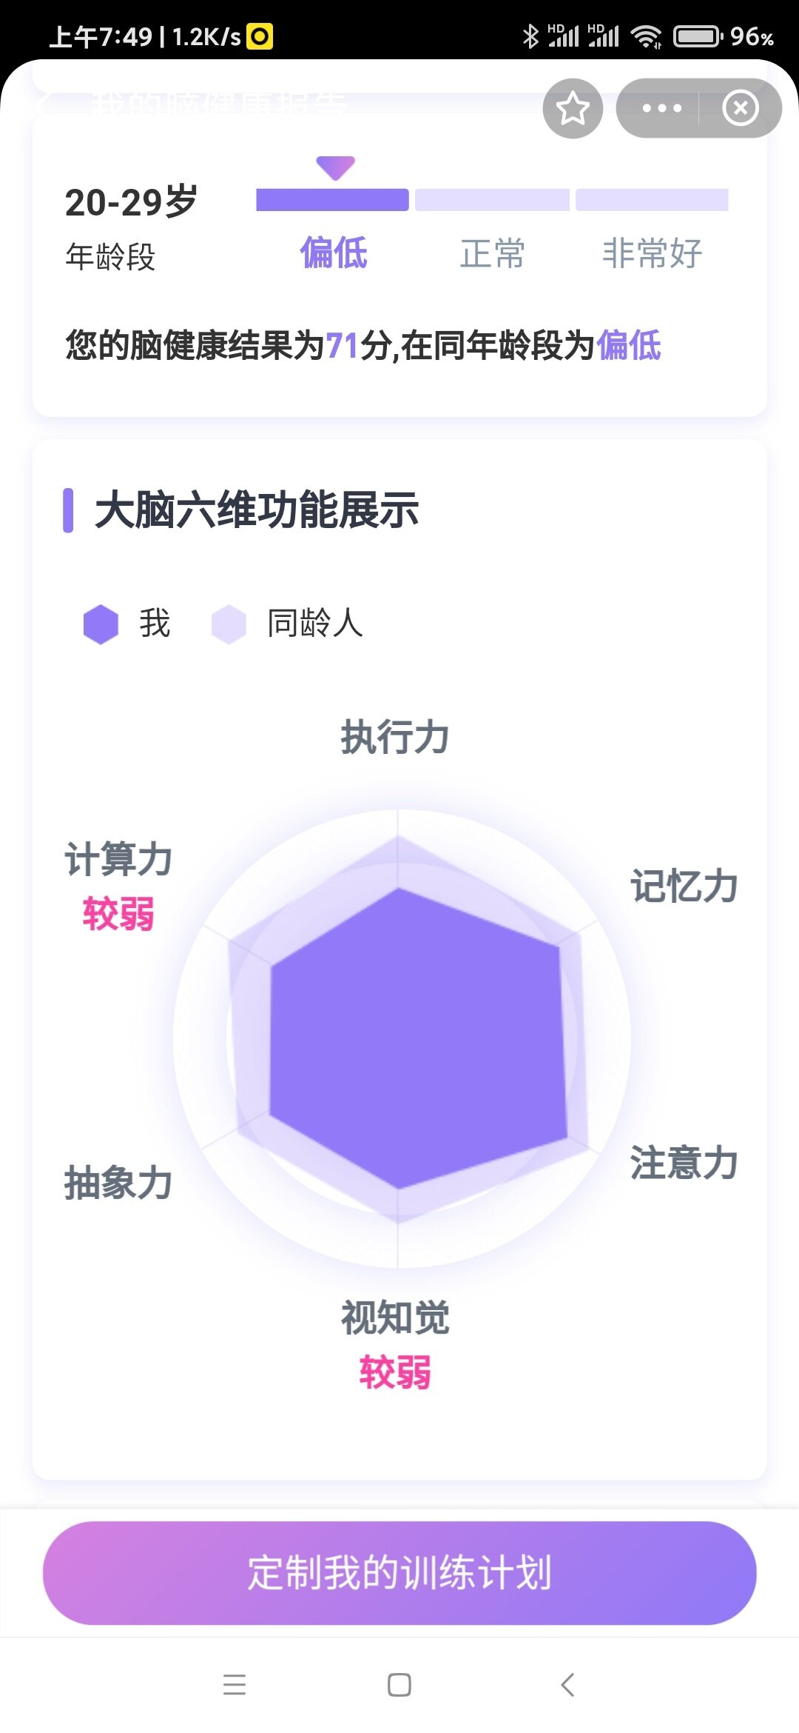Select the 非常好 score level label
The width and height of the screenshot is (799, 1733).
(652, 253)
